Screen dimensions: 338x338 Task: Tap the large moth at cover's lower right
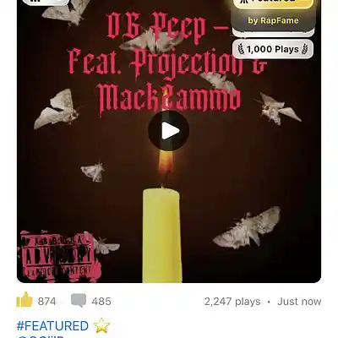pos(247,227)
